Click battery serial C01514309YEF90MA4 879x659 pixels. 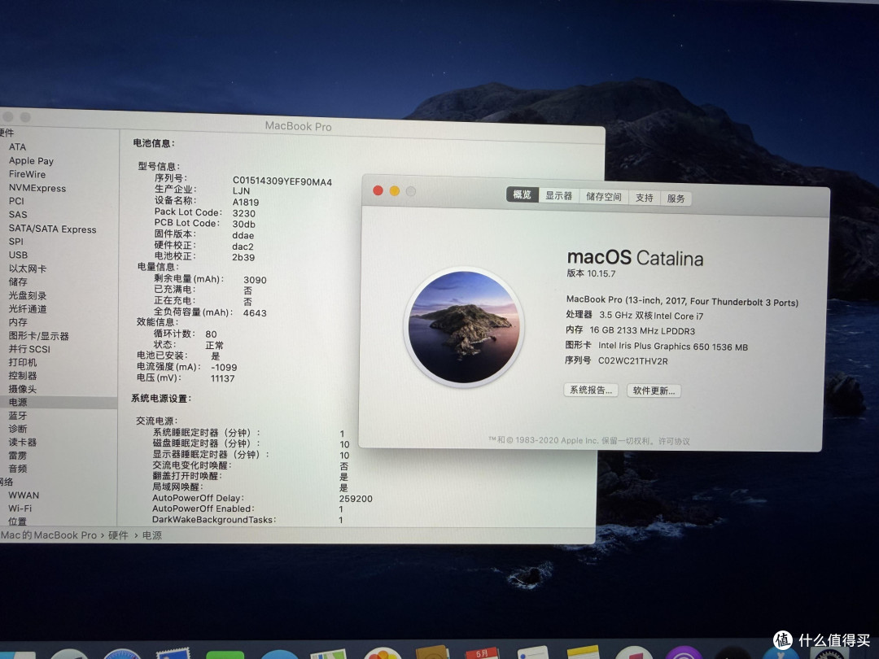pyautogui.click(x=282, y=181)
